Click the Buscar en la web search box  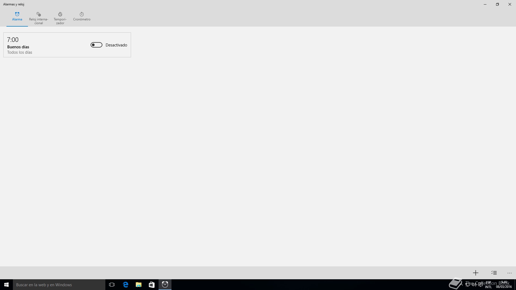click(59, 285)
